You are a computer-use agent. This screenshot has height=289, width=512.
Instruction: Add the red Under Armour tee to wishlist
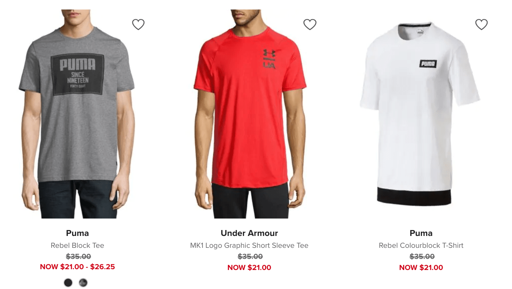[x=310, y=25]
